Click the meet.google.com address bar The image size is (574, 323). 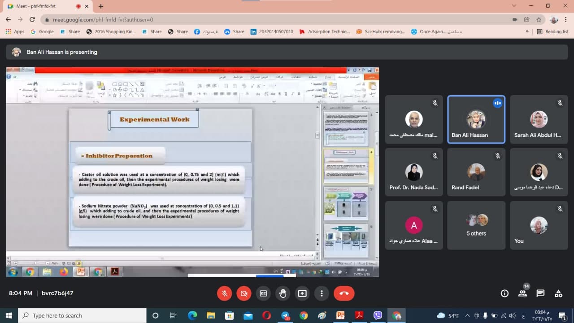(x=278, y=20)
